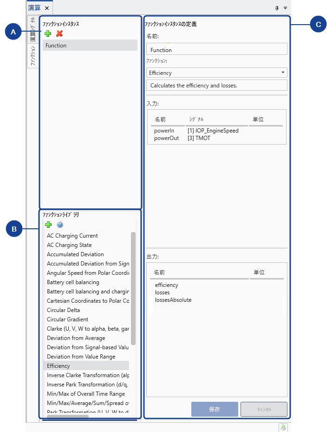
Task: Choose Circular Gradient from function library
Action: point(68,319)
